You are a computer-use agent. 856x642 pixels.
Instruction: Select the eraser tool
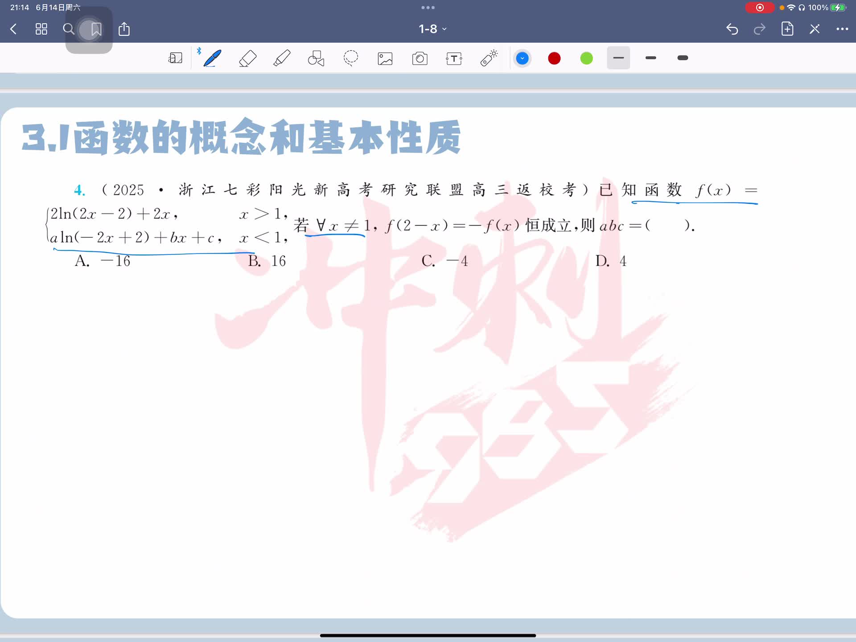[x=247, y=58]
